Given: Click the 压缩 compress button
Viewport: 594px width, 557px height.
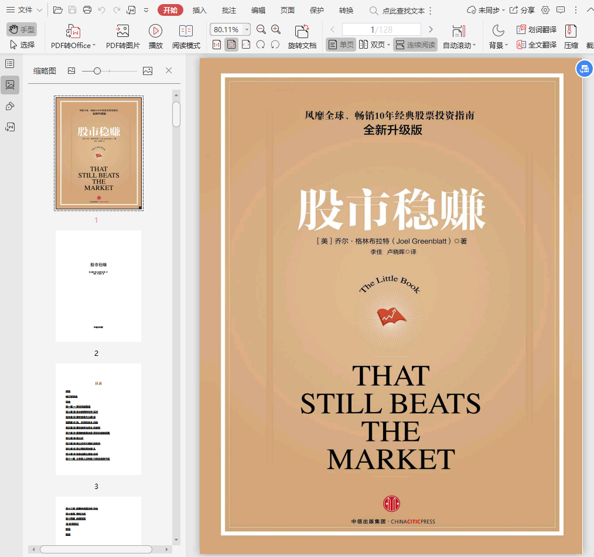Looking at the screenshot, I should 571,37.
